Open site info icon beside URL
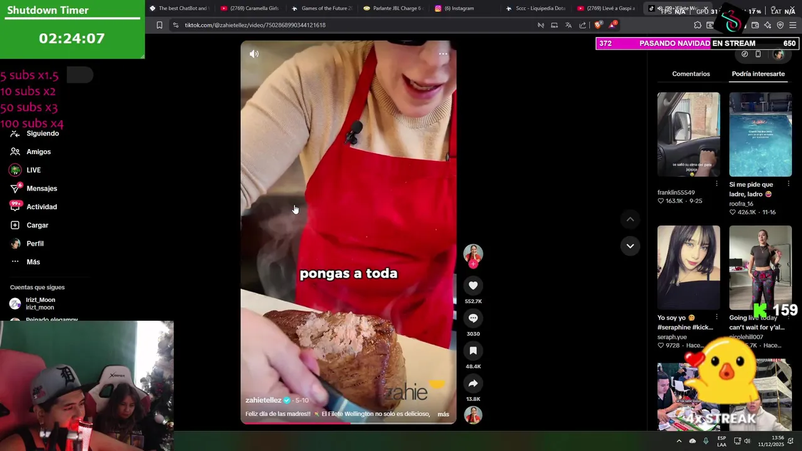The height and width of the screenshot is (451, 802). pyautogui.click(x=175, y=25)
